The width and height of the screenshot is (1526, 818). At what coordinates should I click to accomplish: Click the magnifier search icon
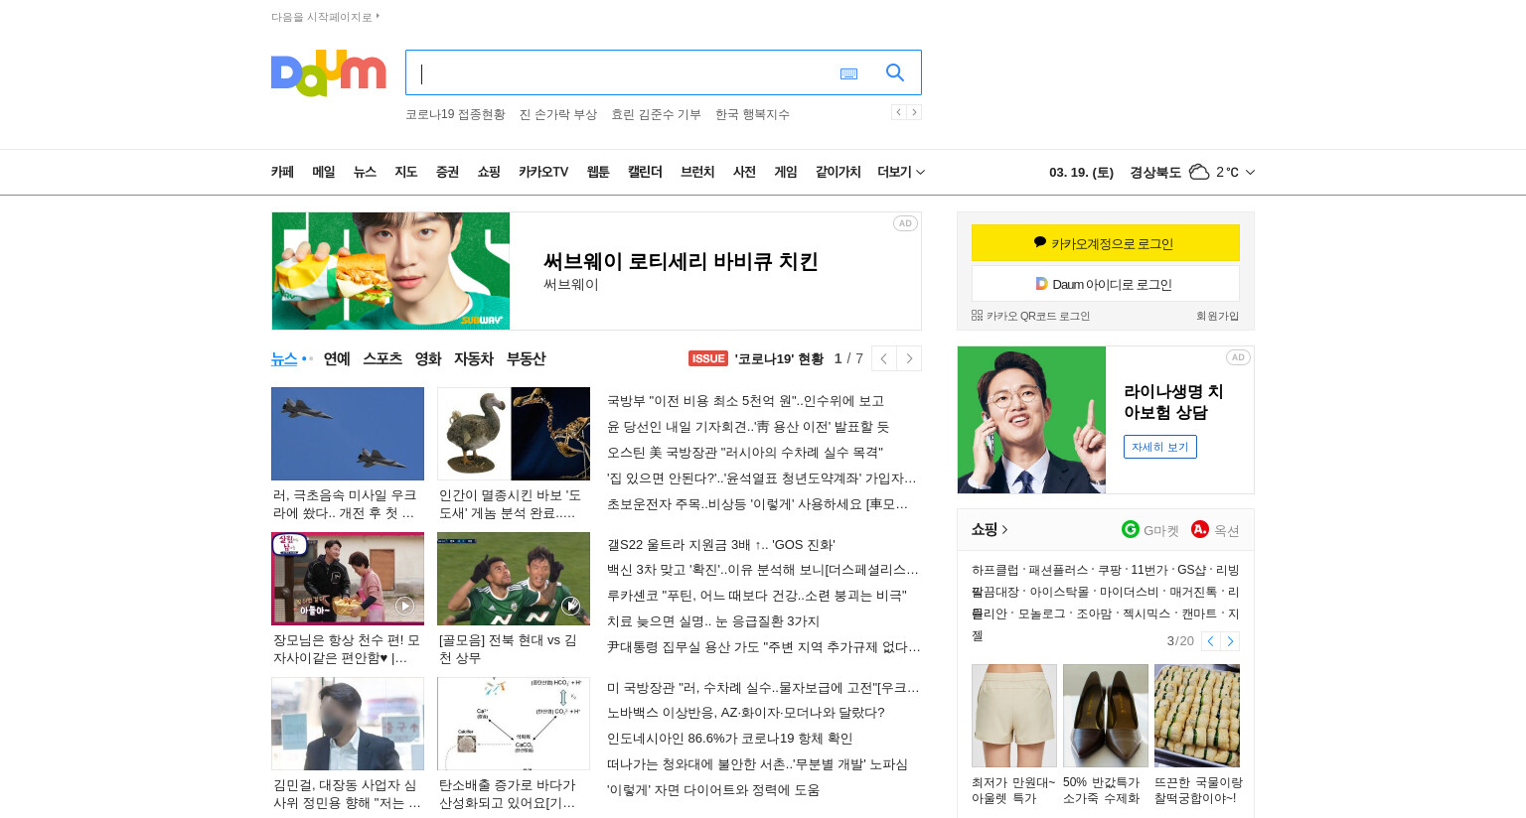[895, 72]
